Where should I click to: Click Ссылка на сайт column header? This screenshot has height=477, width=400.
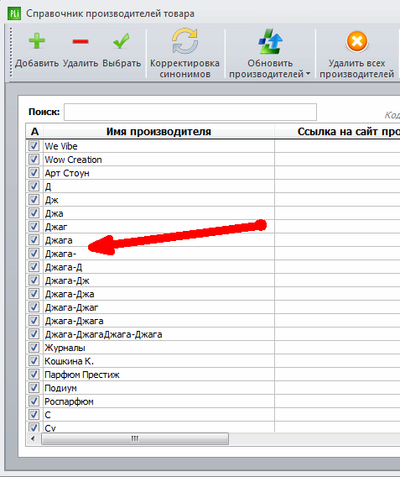[x=337, y=131]
